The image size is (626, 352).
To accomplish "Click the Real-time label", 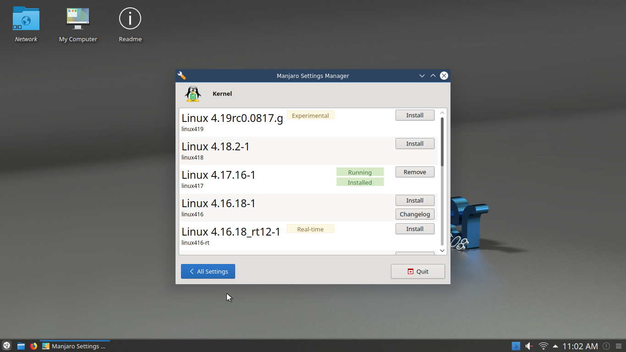I will (311, 229).
